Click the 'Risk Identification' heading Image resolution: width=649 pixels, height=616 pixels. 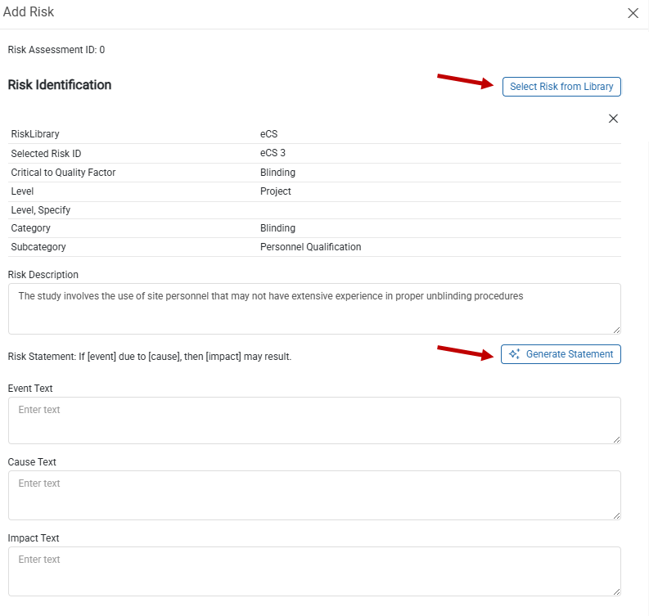(x=60, y=85)
